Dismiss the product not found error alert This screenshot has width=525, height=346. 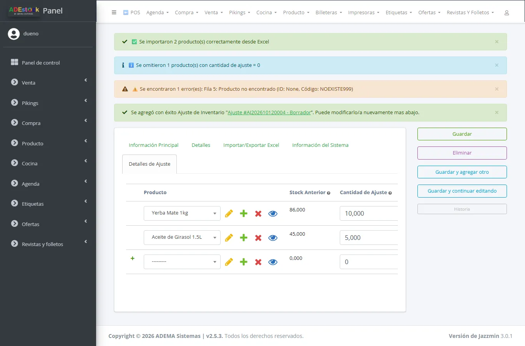click(x=497, y=89)
